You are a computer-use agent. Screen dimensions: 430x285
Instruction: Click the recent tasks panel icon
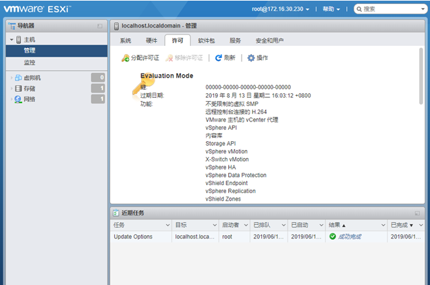click(116, 213)
